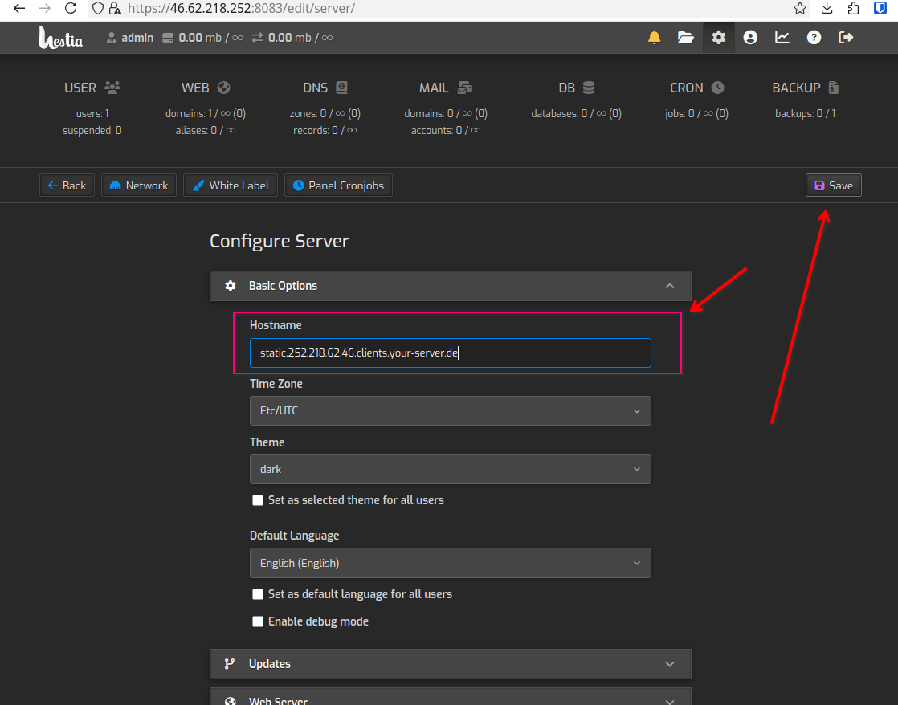The height and width of the screenshot is (705, 898).
Task: Click the Back button
Action: pyautogui.click(x=67, y=185)
